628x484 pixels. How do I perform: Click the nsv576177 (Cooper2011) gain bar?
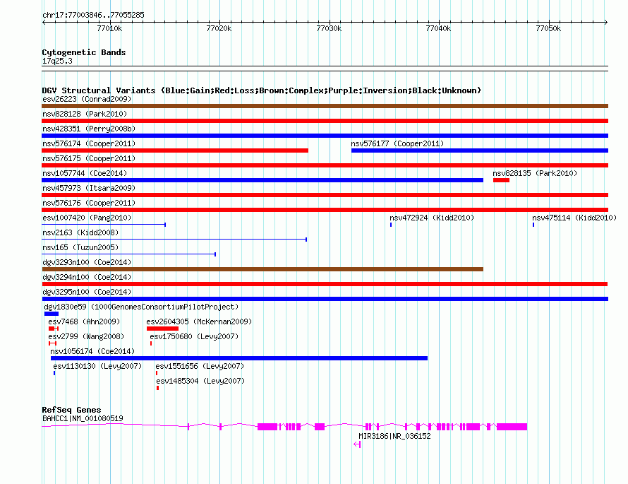tap(480, 150)
